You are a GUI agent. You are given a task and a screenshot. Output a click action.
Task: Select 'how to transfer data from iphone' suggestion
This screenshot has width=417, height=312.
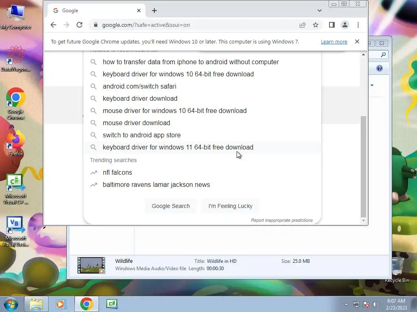click(202, 62)
